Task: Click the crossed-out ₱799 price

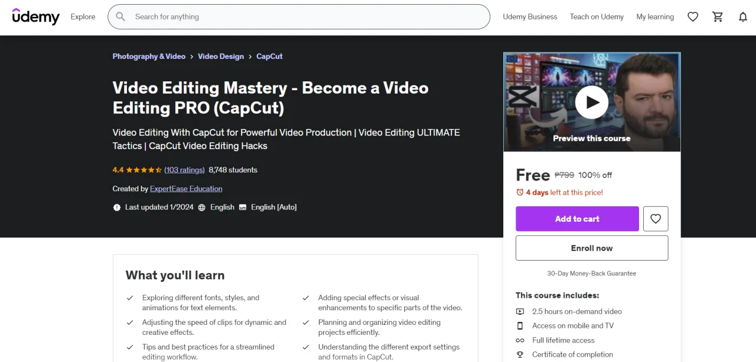Action: click(x=564, y=175)
